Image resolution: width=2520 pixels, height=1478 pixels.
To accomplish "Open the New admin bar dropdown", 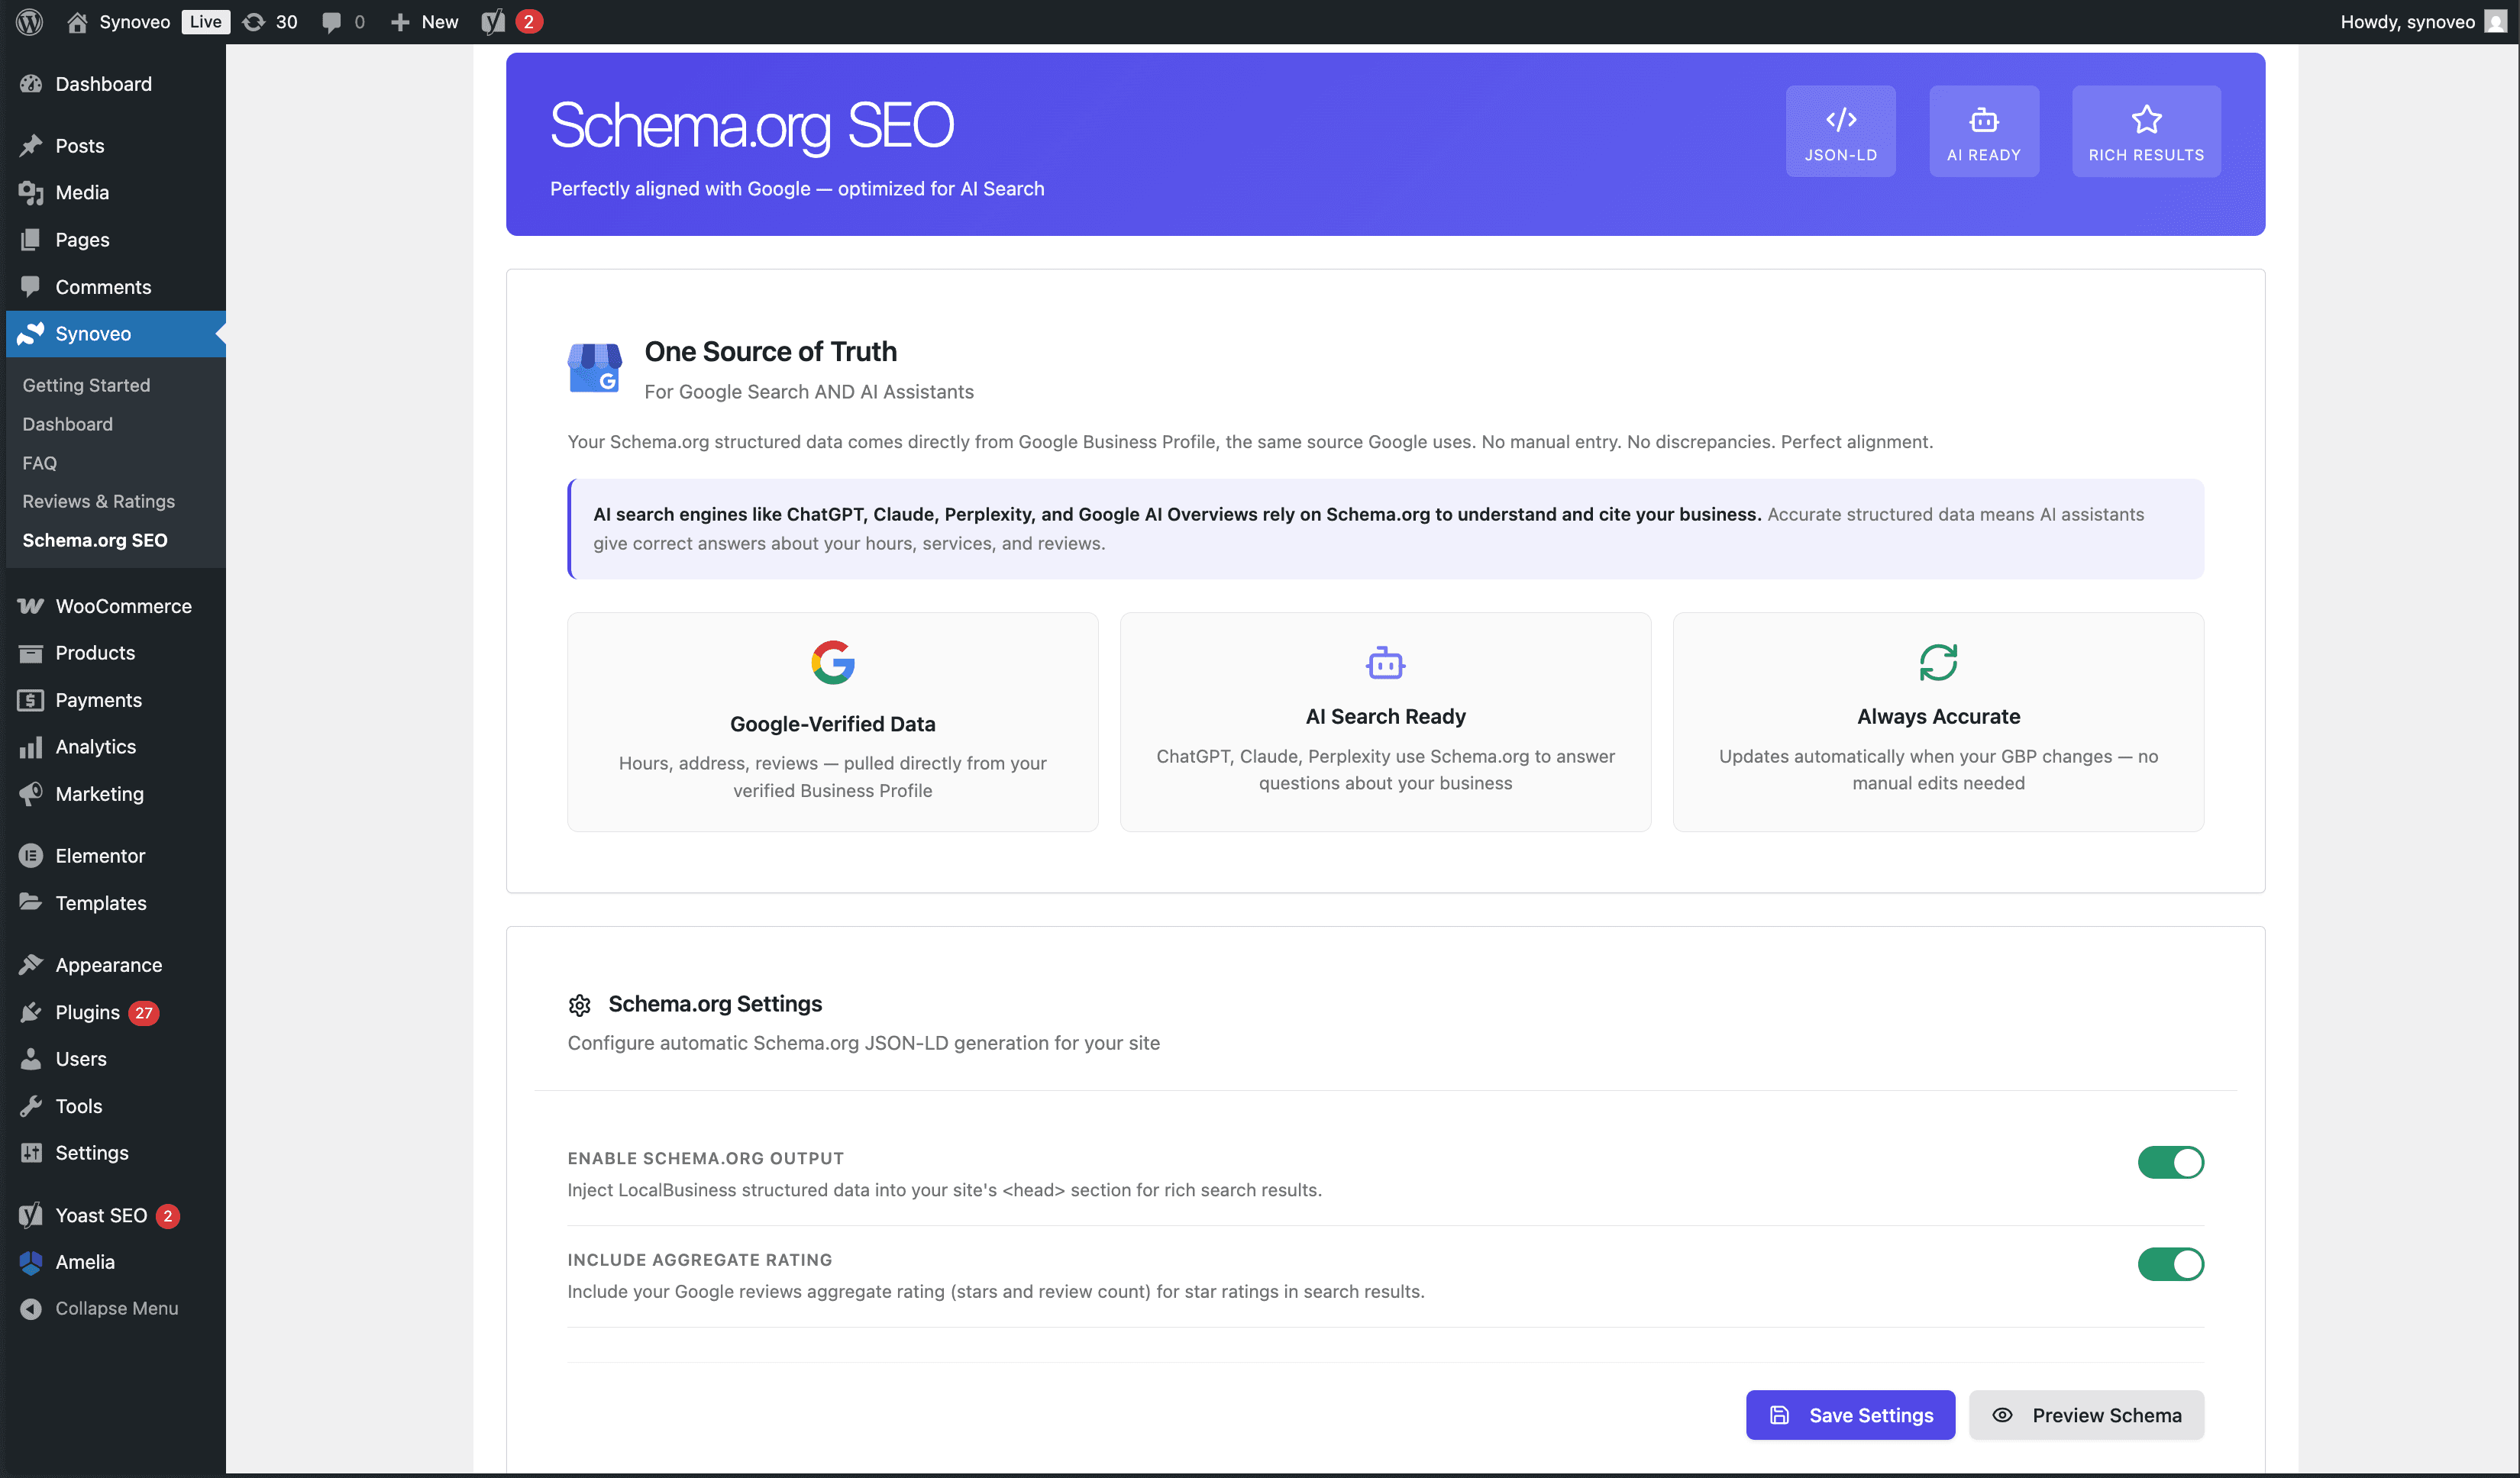I will click(422, 21).
